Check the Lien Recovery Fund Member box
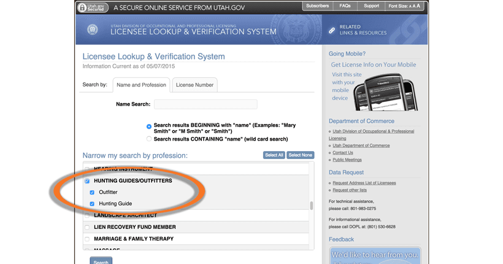The width and height of the screenshot is (503, 264). 87,227
